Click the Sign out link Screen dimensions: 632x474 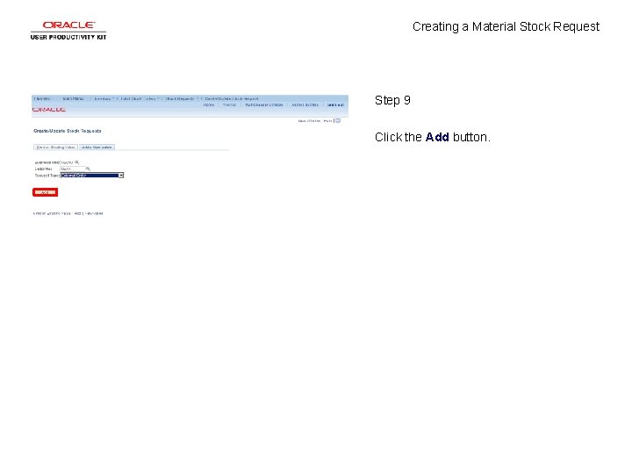pos(335,104)
